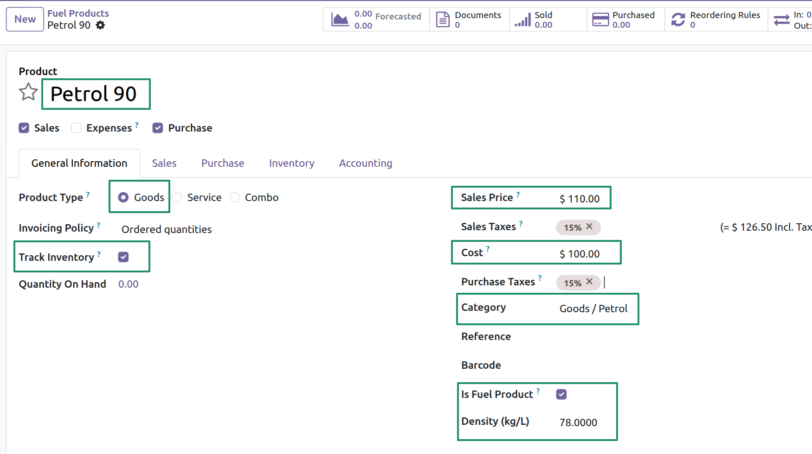Click the Reordering Rules refresh icon
The image size is (812, 454).
coord(678,19)
